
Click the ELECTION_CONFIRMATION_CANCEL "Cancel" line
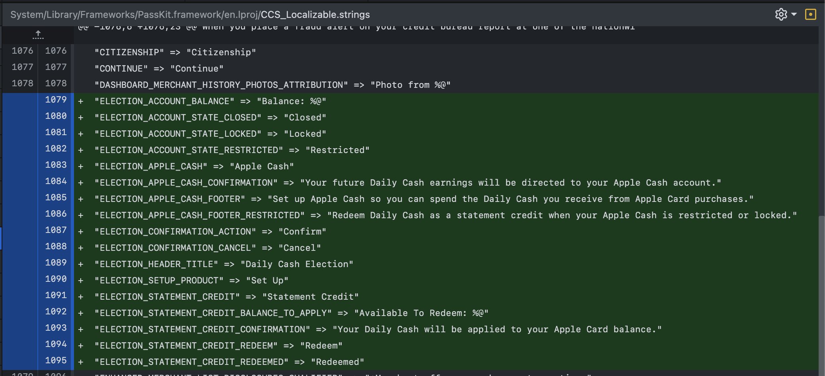(x=208, y=248)
